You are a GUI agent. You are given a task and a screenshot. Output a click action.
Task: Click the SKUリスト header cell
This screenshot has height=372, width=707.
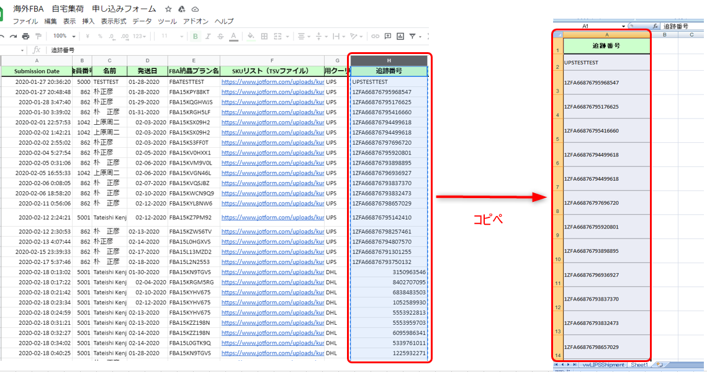272,71
